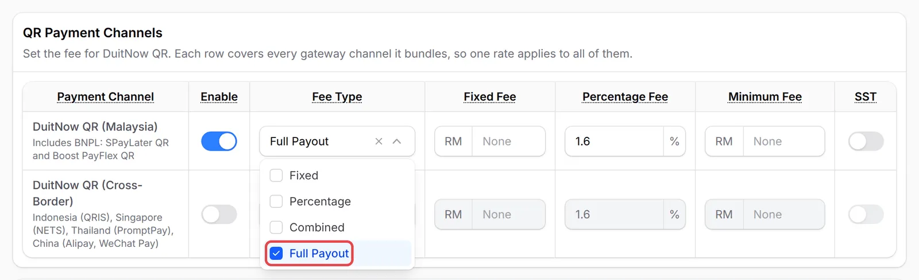Uncheck the Full Payout option
The image size is (919, 280).
(x=276, y=253)
